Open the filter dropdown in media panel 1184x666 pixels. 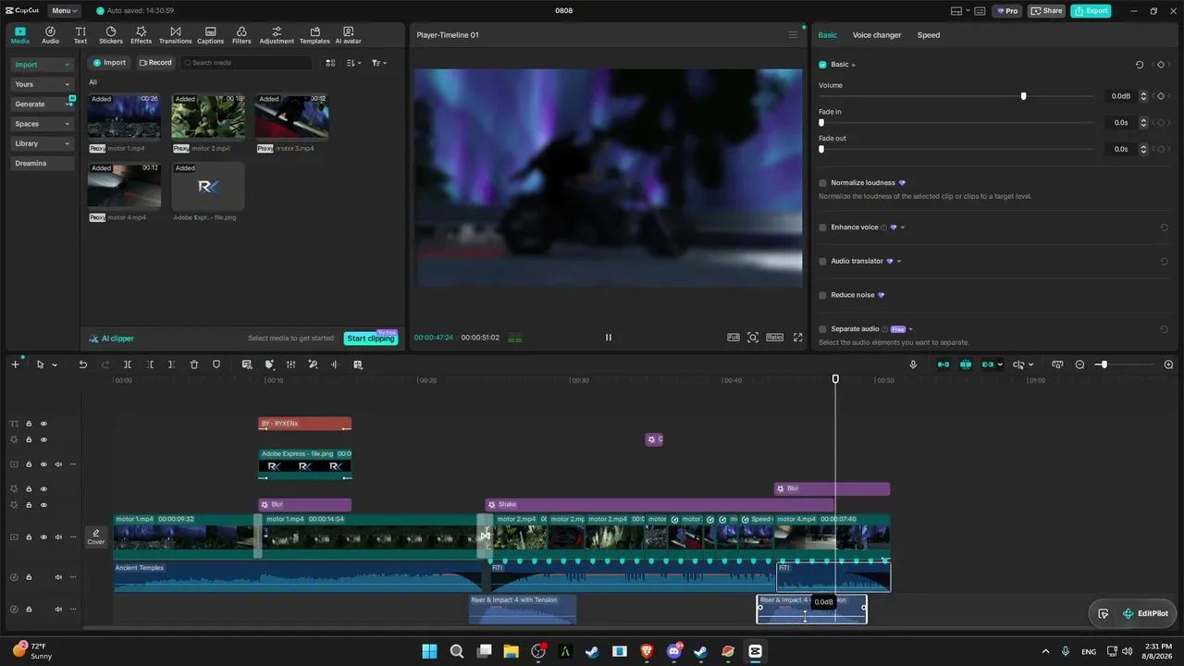pyautogui.click(x=379, y=63)
